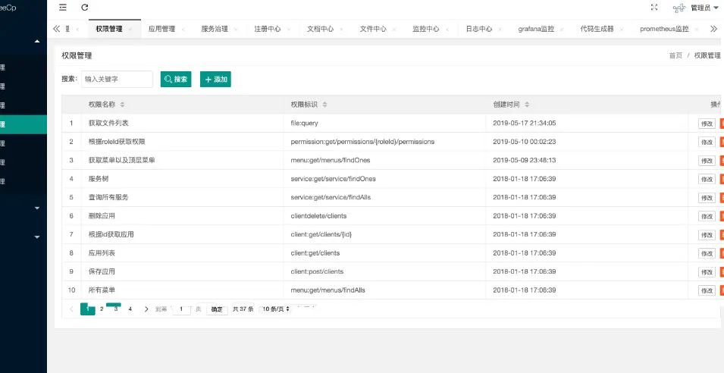
Task: Go to page 4 in pagination
Action: coord(130,309)
